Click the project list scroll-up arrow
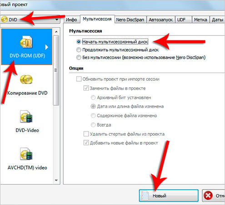The height and width of the screenshot is (205, 225). click(56, 32)
